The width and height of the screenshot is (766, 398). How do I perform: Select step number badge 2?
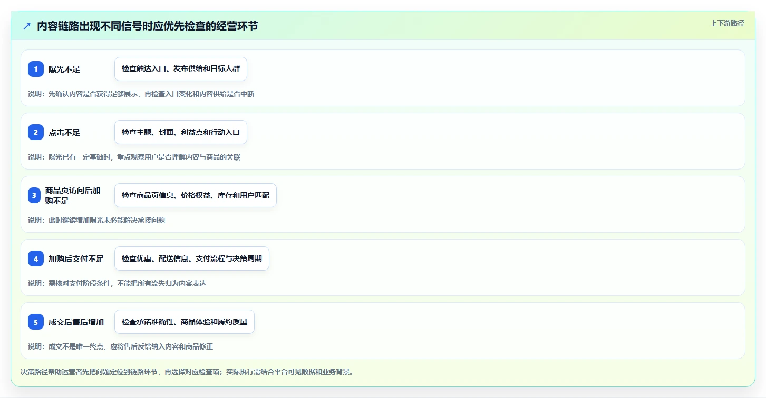[x=36, y=132]
